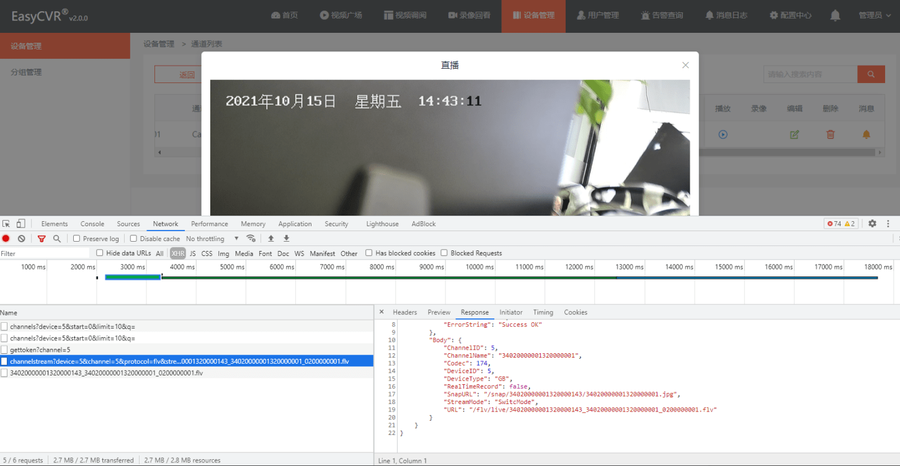Select the gettoken?channel=5 request
The image size is (900, 466).
pyautogui.click(x=40, y=349)
